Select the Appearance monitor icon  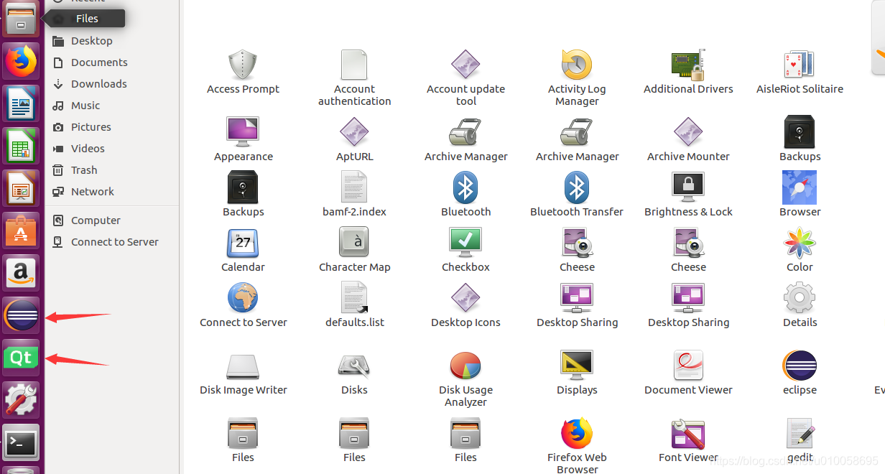pyautogui.click(x=243, y=132)
